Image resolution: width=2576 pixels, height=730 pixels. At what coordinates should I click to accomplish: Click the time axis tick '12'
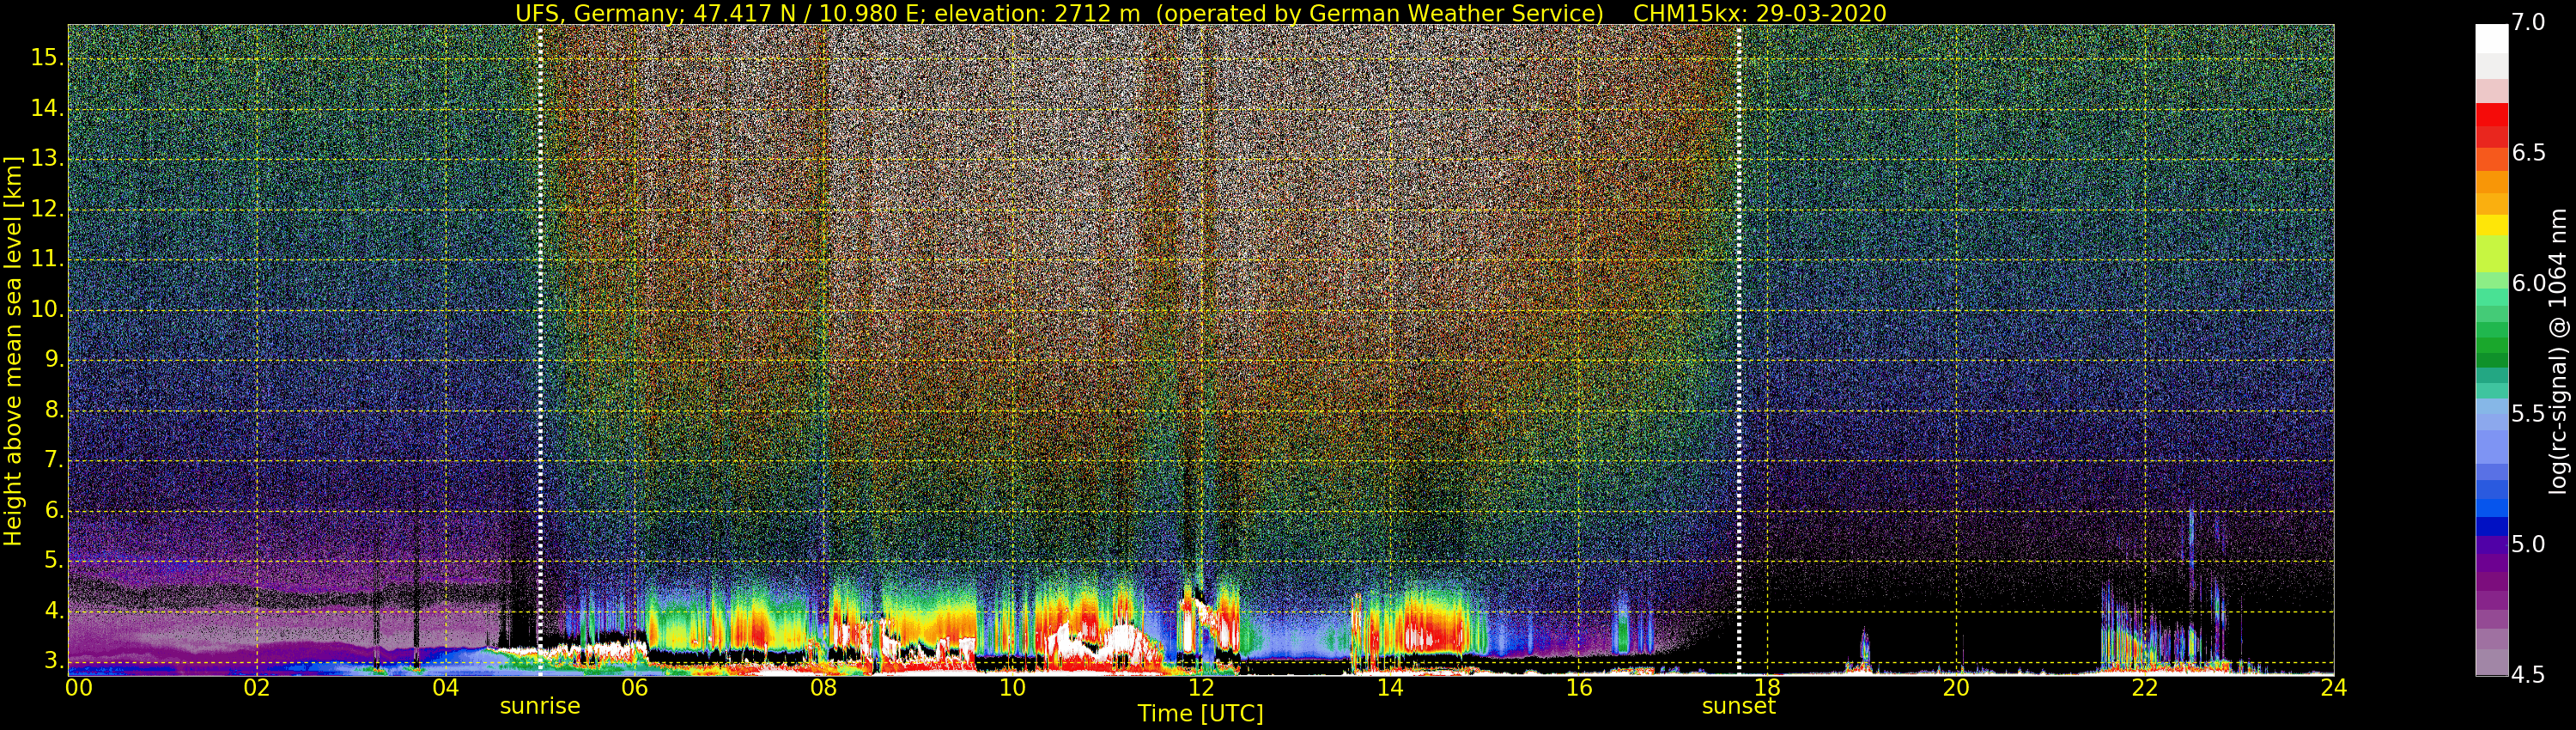(x=1201, y=687)
